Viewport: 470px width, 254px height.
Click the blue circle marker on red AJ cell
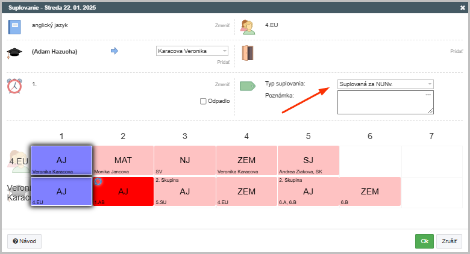click(x=98, y=181)
